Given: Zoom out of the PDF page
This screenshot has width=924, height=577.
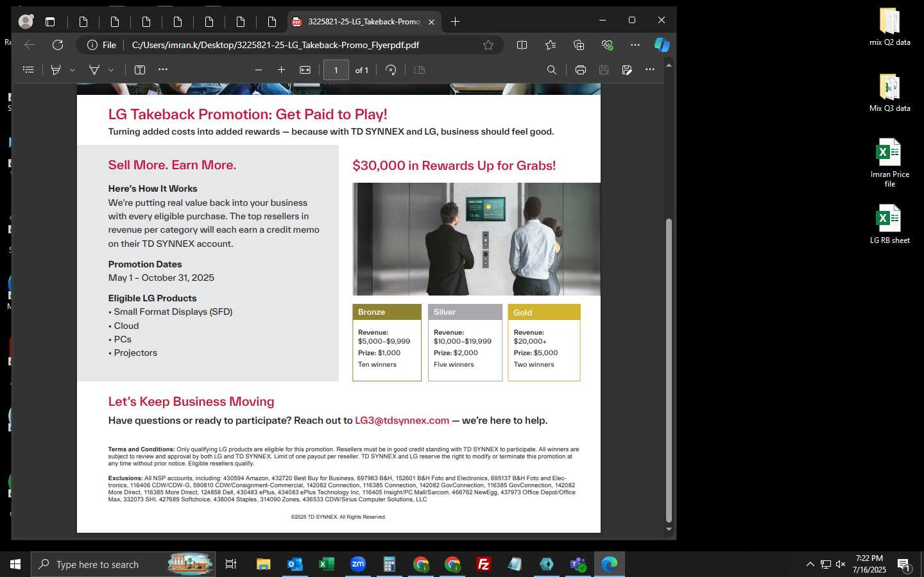Looking at the screenshot, I should [x=259, y=70].
